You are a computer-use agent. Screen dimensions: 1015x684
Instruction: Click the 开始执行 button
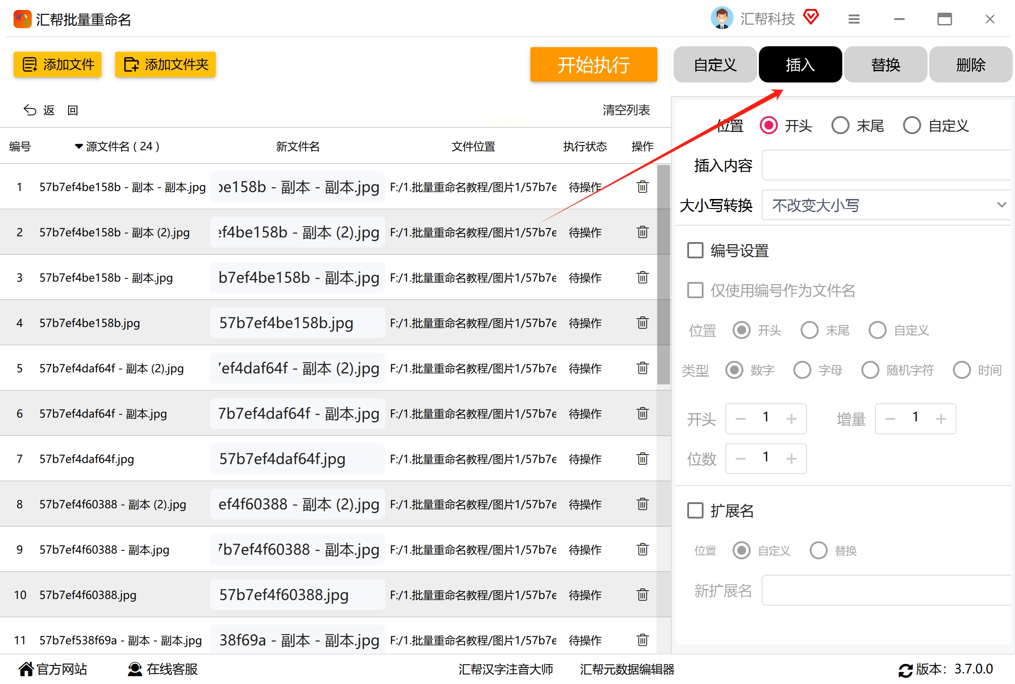pos(593,65)
